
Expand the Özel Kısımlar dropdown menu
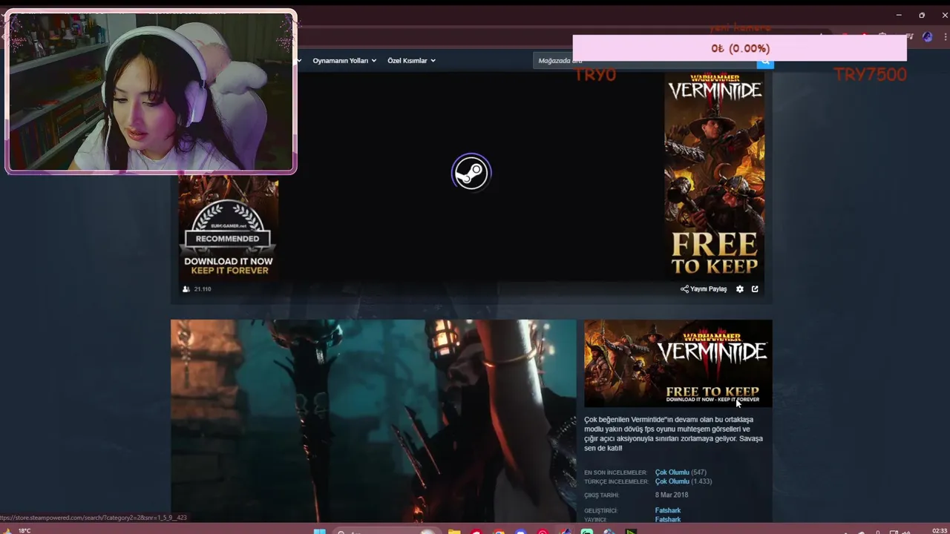411,61
